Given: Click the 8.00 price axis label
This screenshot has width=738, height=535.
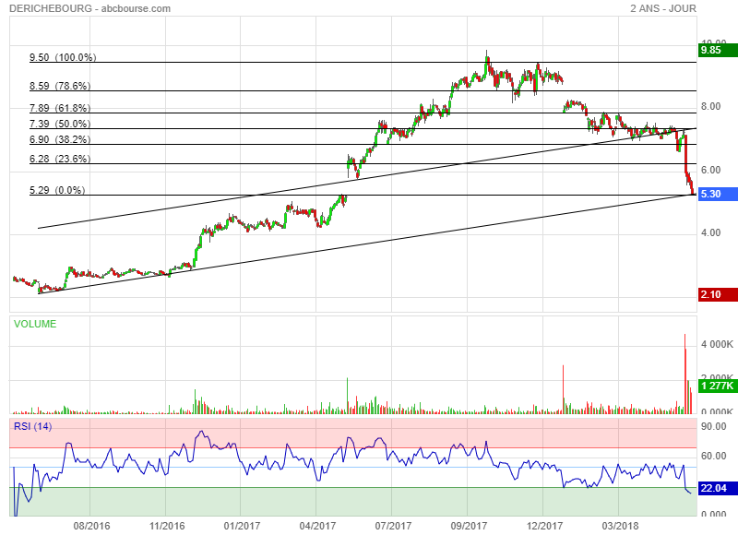Looking at the screenshot, I should click(710, 106).
